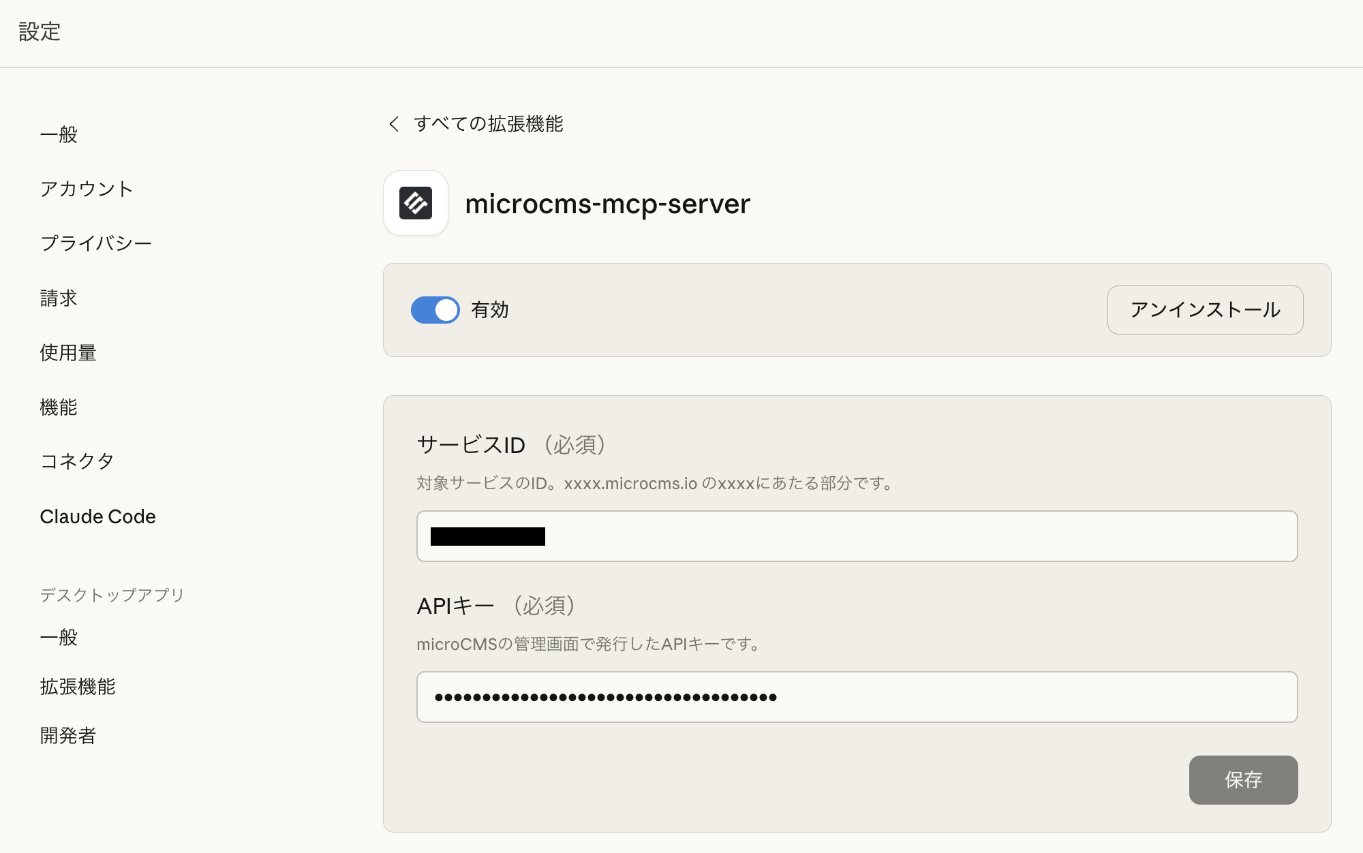
Task: Open コネクタ settings section
Action: (x=77, y=461)
